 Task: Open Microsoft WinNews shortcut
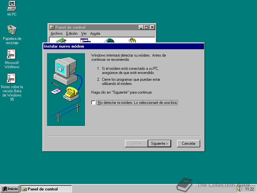point(12,59)
